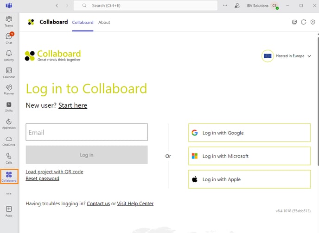Screen dimensions: 319x233
Task: Click the IBV Solutions organization name
Action: pos(257,6)
